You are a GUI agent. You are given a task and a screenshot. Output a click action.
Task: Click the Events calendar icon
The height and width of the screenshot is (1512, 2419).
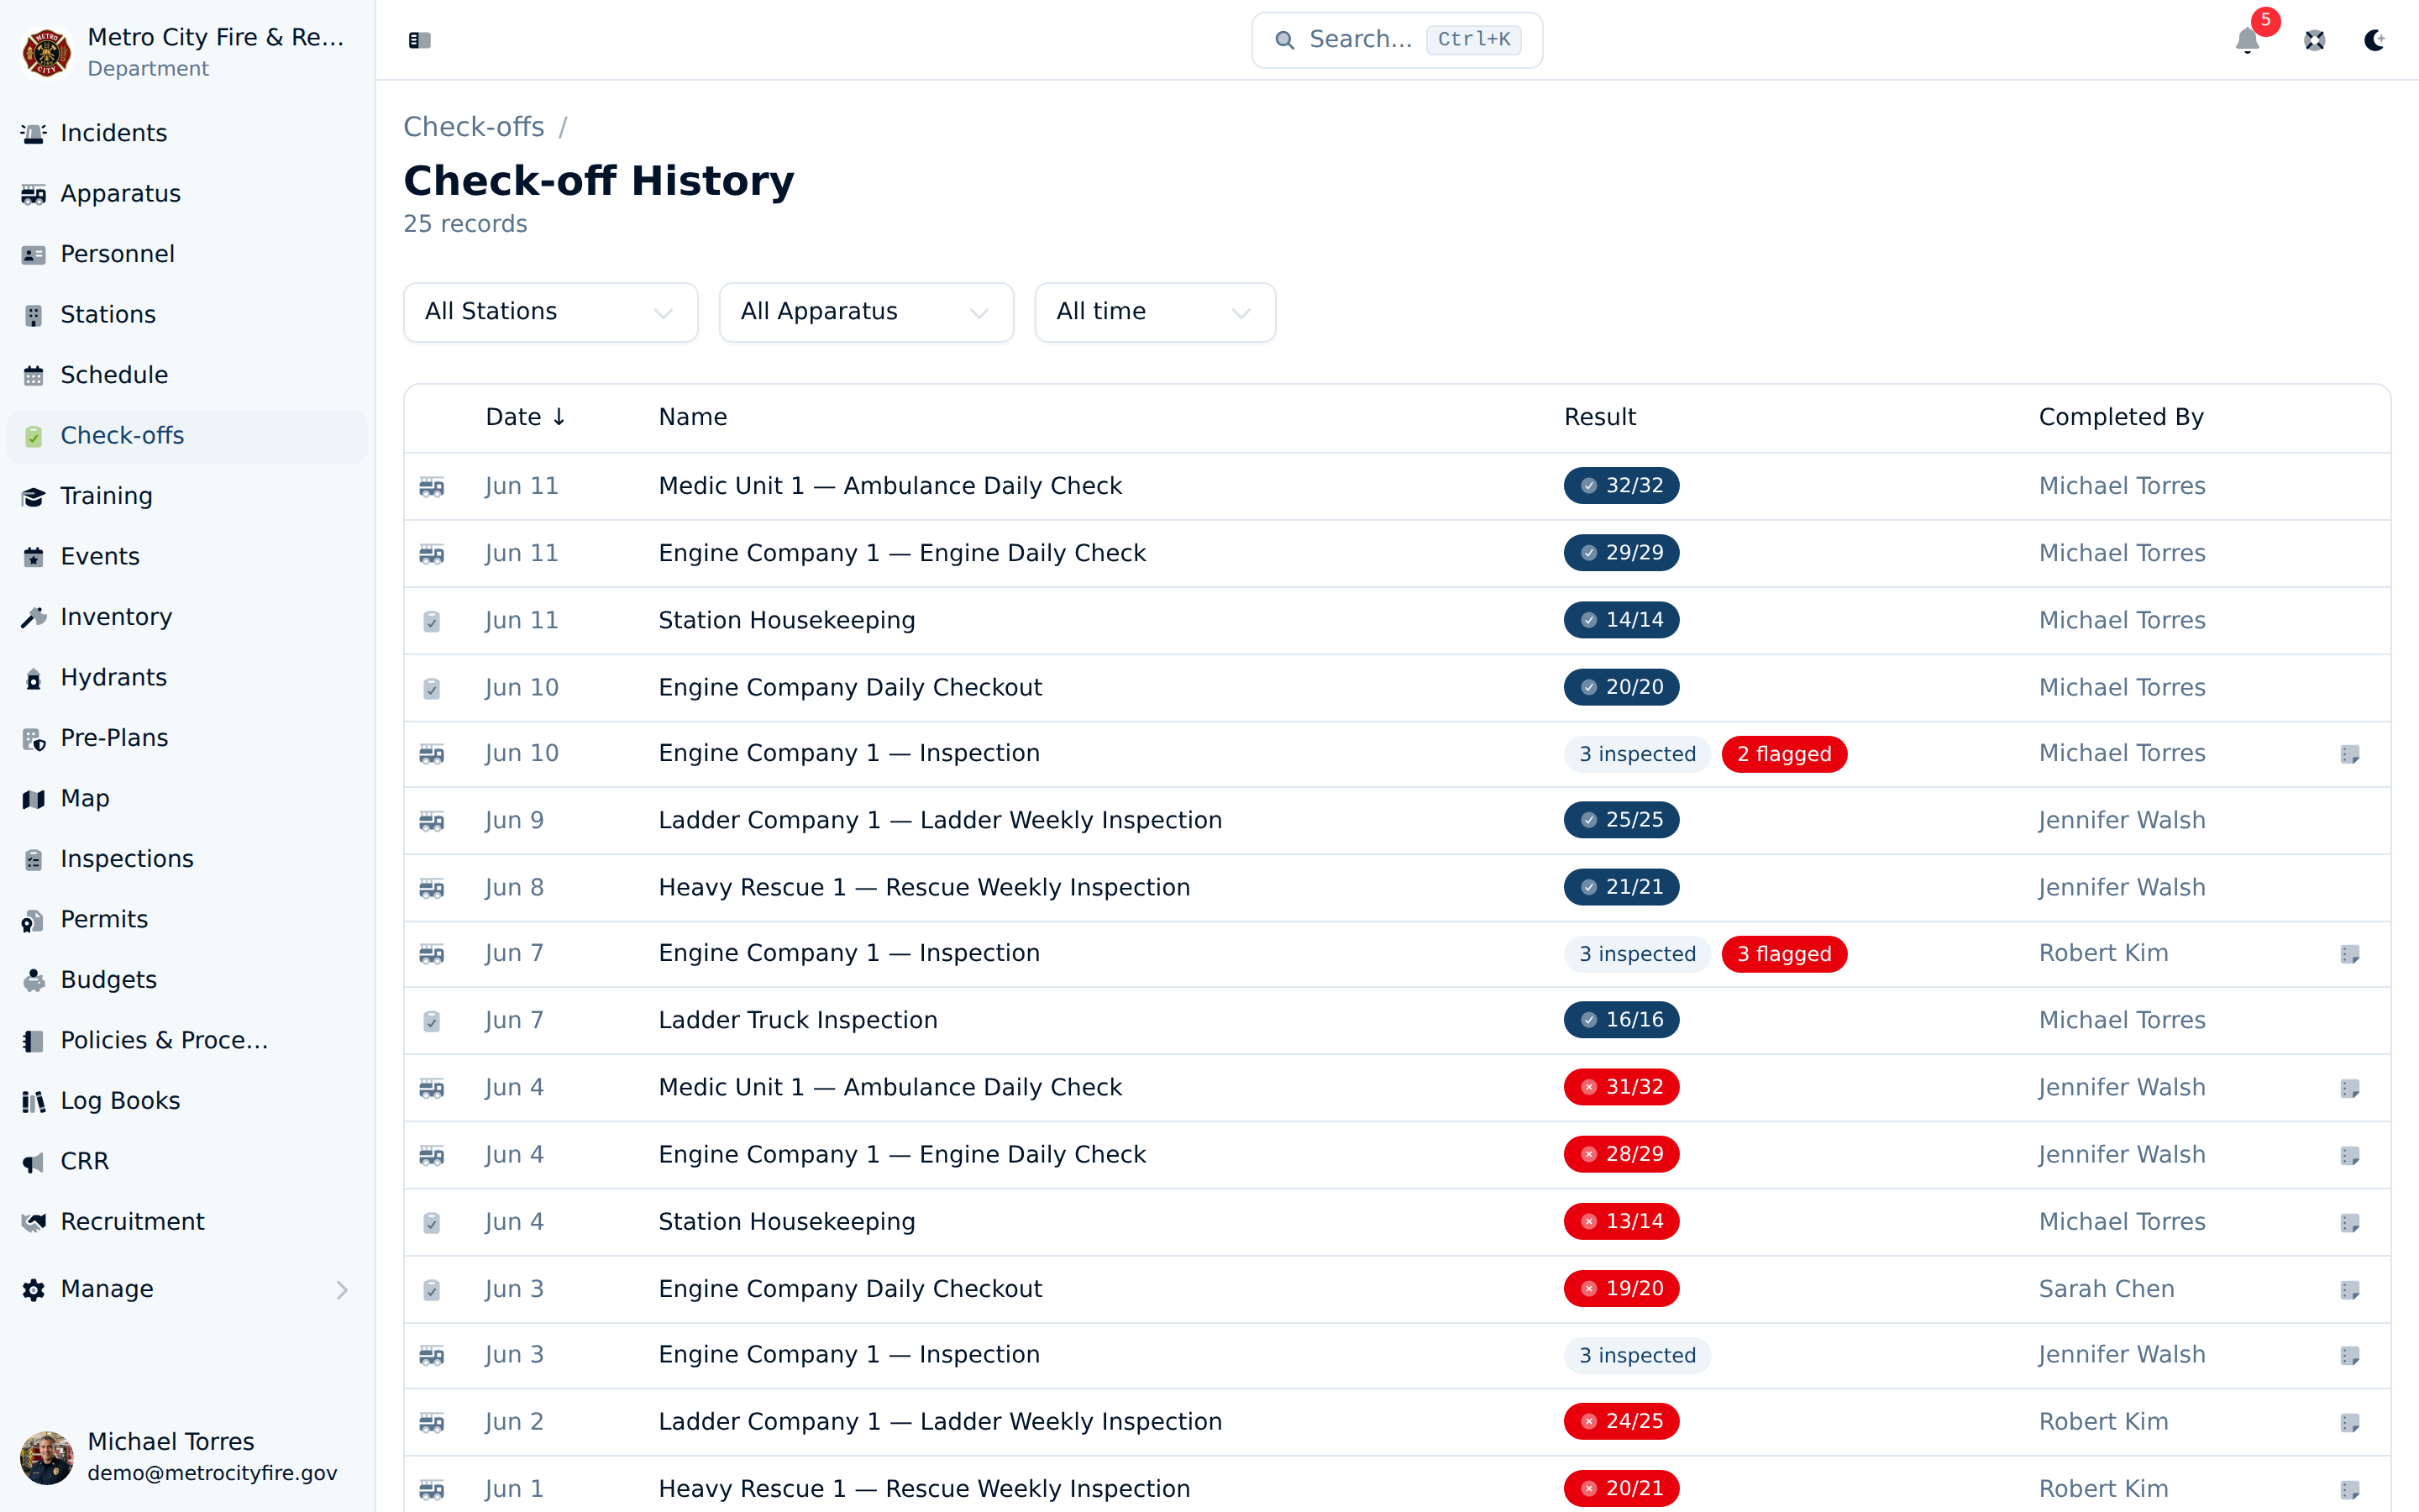pos(33,557)
